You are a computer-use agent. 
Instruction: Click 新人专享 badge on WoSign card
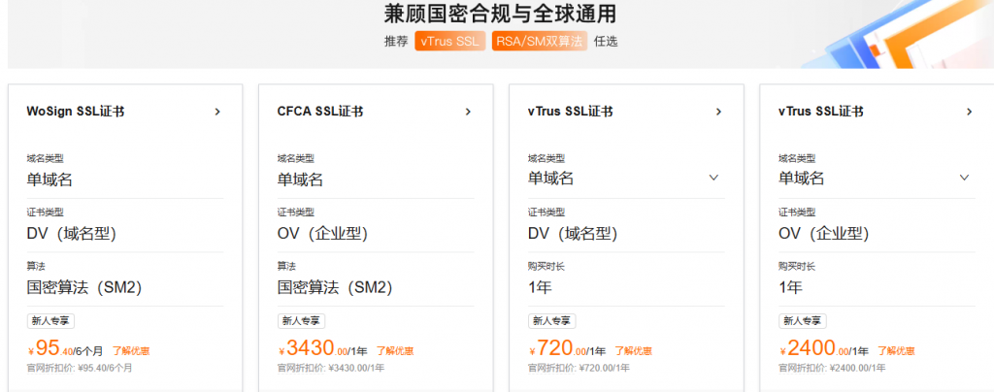(50, 320)
